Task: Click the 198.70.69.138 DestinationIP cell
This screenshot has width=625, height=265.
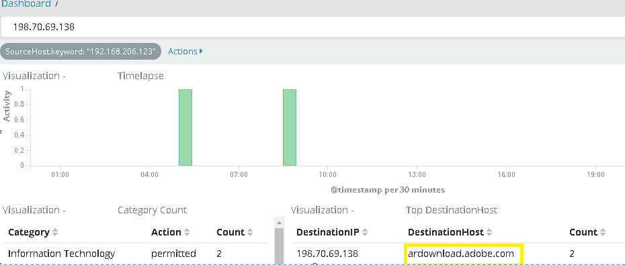Action: click(x=328, y=254)
